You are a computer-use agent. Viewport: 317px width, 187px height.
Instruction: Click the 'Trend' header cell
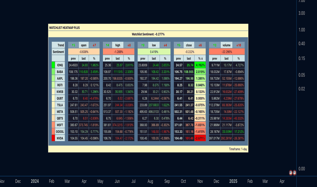(x=59, y=45)
